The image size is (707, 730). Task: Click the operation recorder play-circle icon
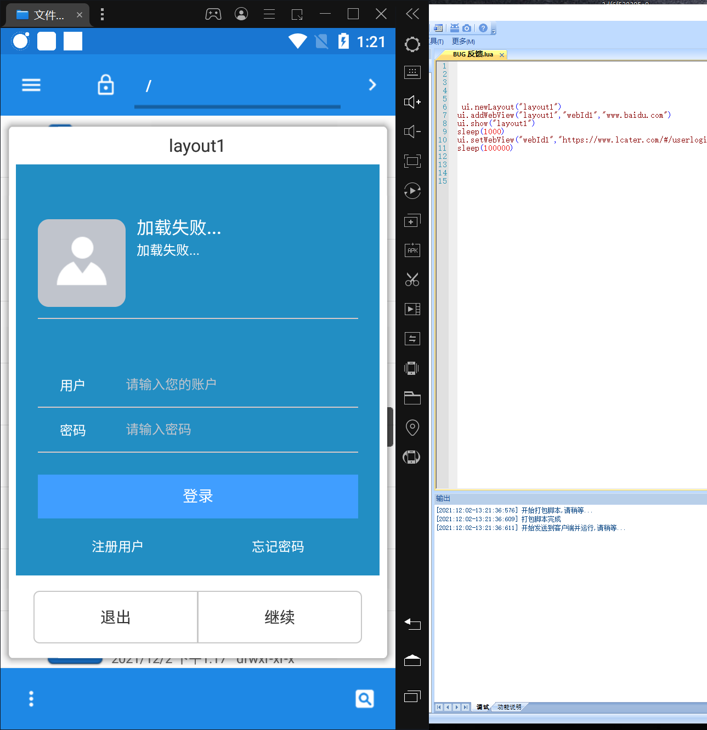[412, 191]
